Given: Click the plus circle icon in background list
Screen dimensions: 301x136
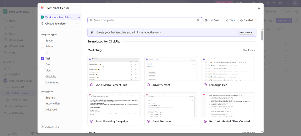Looking at the screenshot, I should coord(286,44).
